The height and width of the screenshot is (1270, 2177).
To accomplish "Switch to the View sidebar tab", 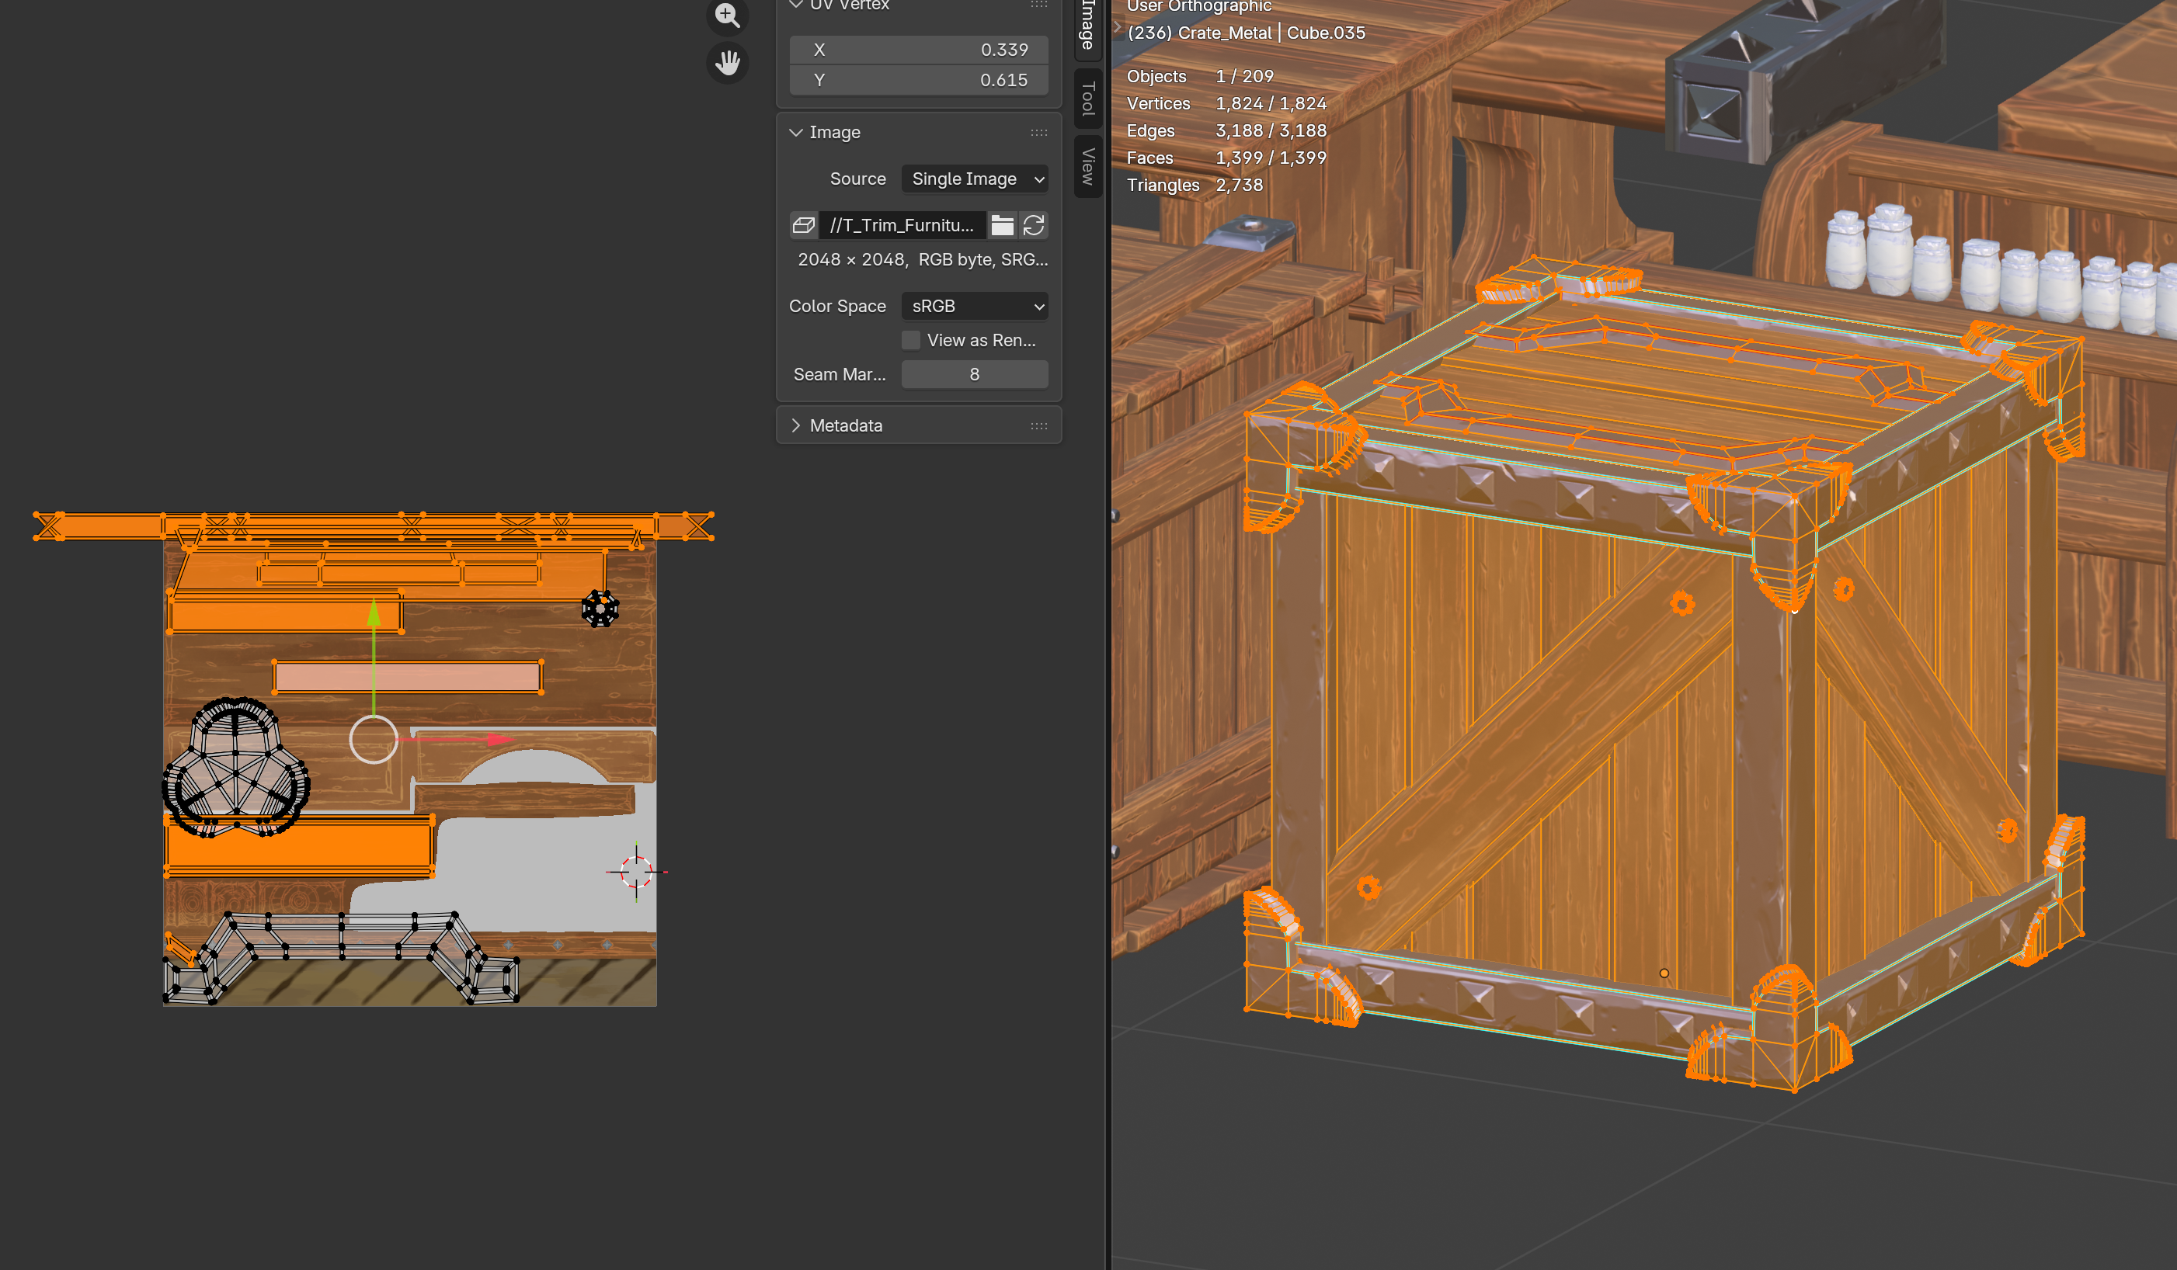I will (1087, 166).
